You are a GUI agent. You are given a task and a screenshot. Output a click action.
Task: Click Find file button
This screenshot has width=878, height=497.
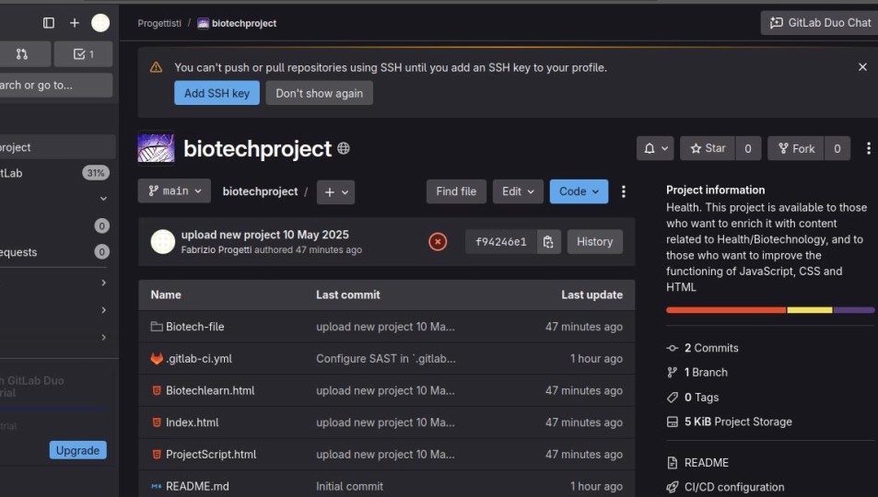pos(456,191)
